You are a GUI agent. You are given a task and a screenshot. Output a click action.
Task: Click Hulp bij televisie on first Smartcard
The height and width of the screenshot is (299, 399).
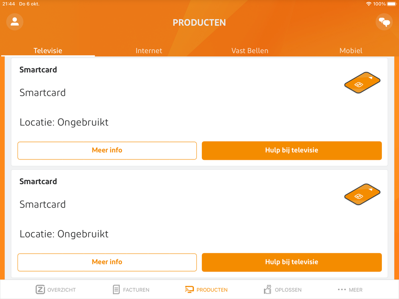click(x=292, y=150)
